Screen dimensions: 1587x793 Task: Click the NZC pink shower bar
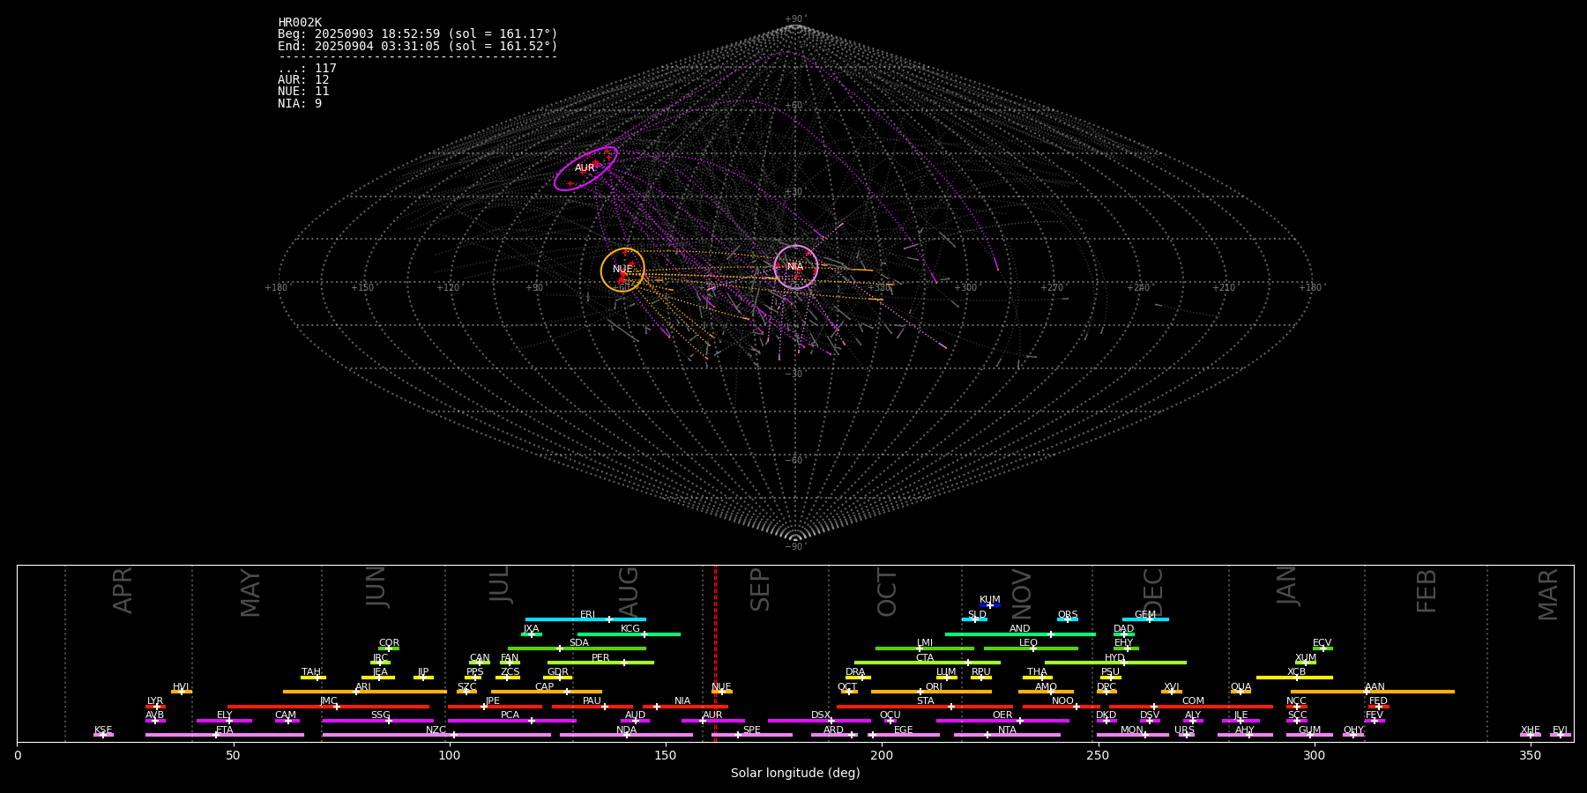click(x=436, y=735)
